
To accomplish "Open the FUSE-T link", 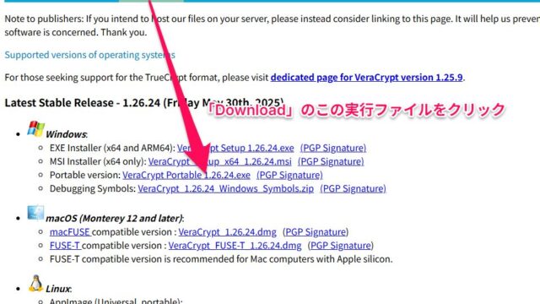I will pyautogui.click(x=65, y=246).
